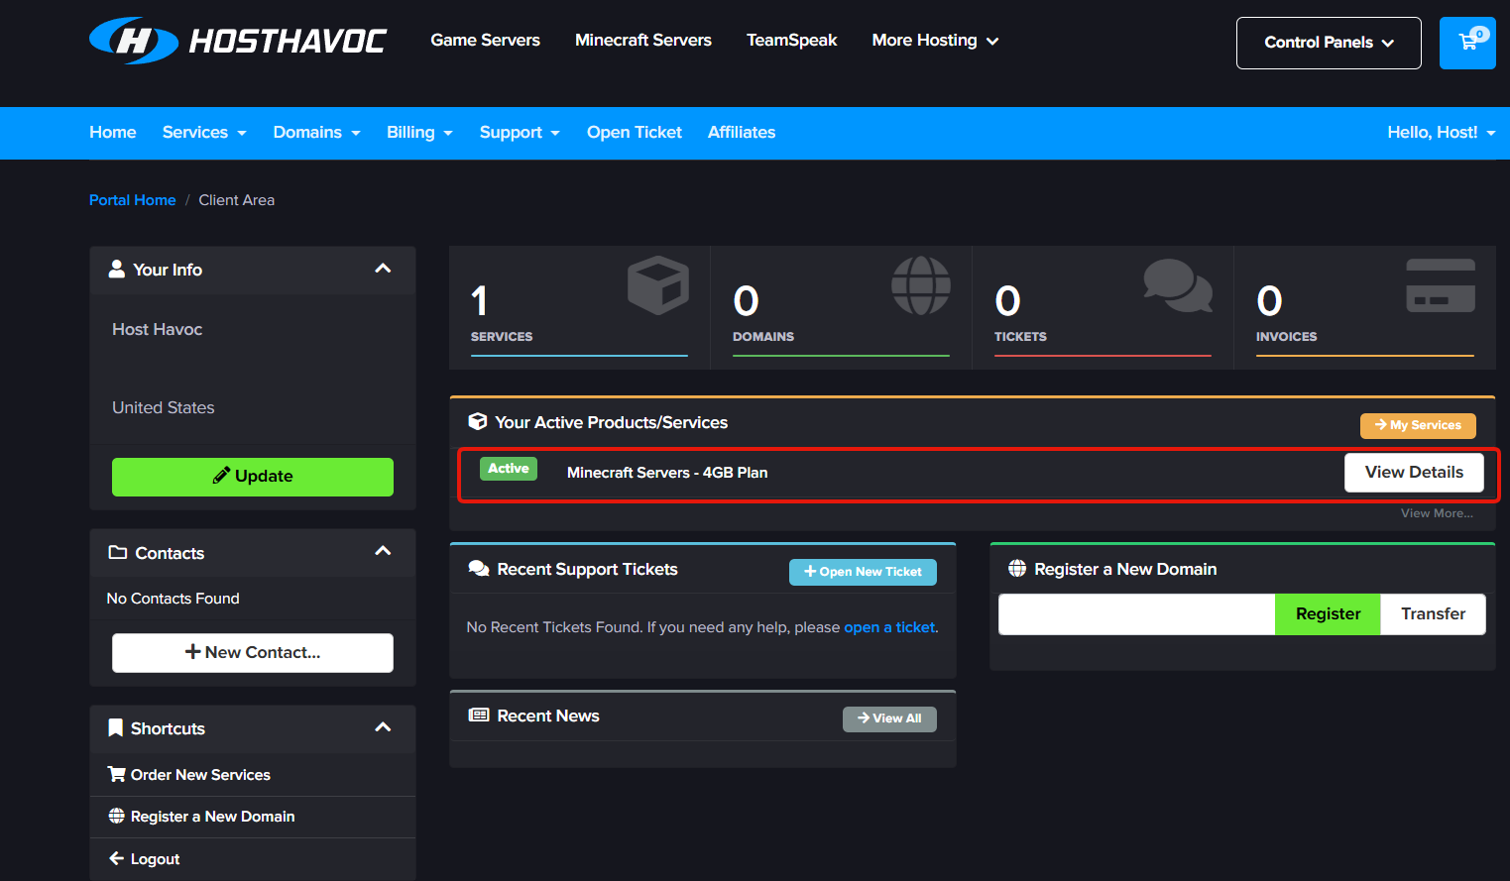Open the Control Panels dropdown
This screenshot has width=1510, height=881.
(x=1329, y=43)
